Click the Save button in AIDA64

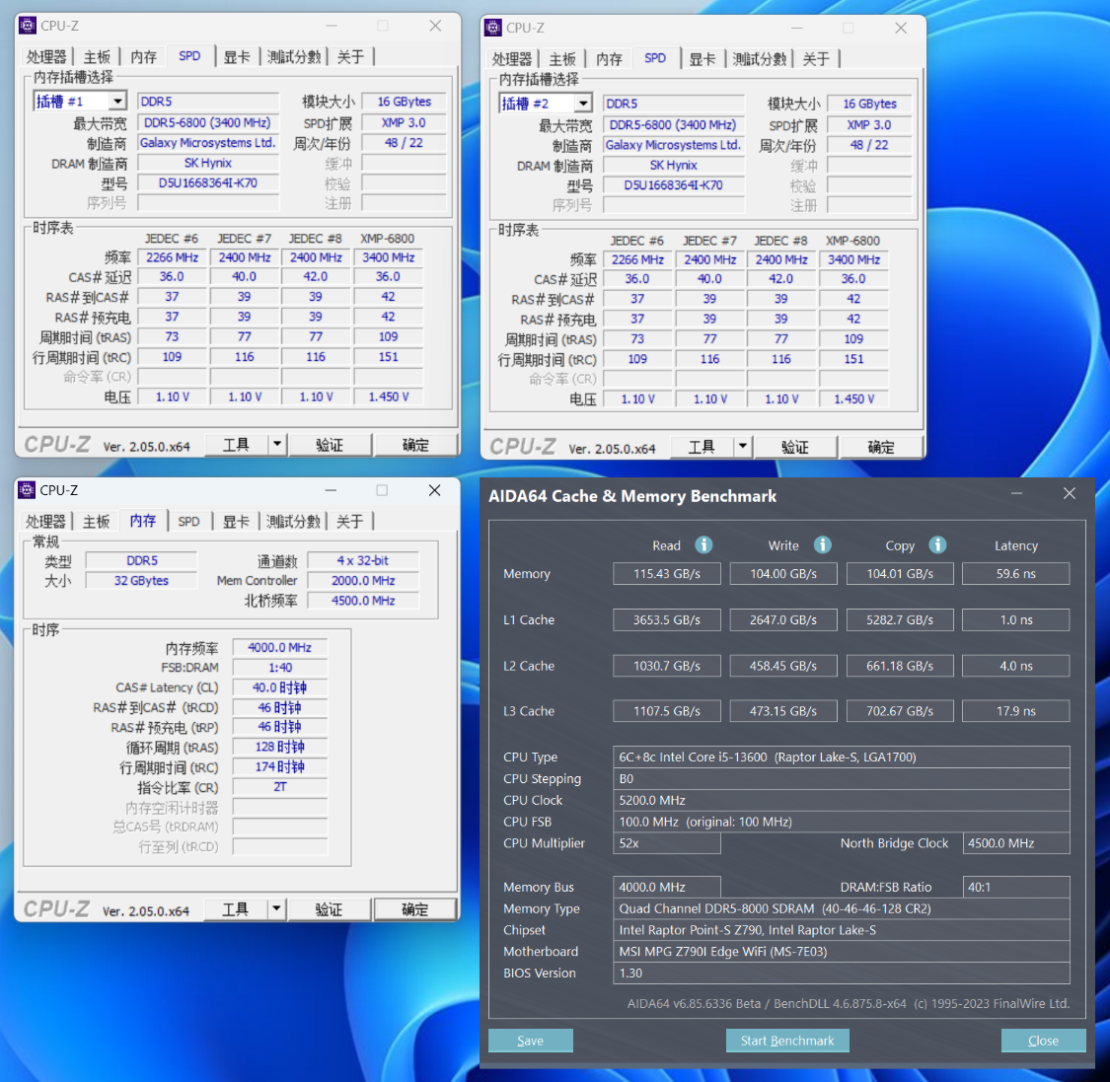pyautogui.click(x=530, y=1041)
